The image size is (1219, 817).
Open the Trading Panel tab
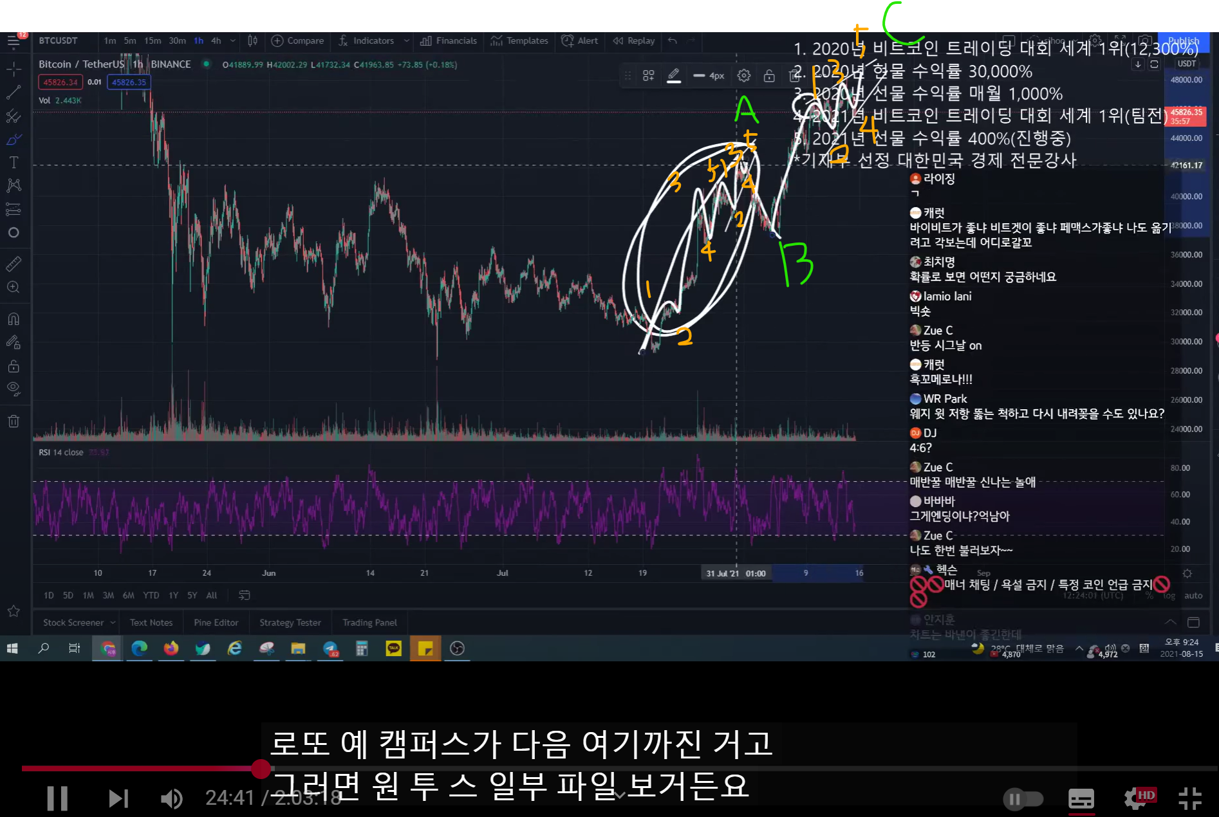click(369, 623)
